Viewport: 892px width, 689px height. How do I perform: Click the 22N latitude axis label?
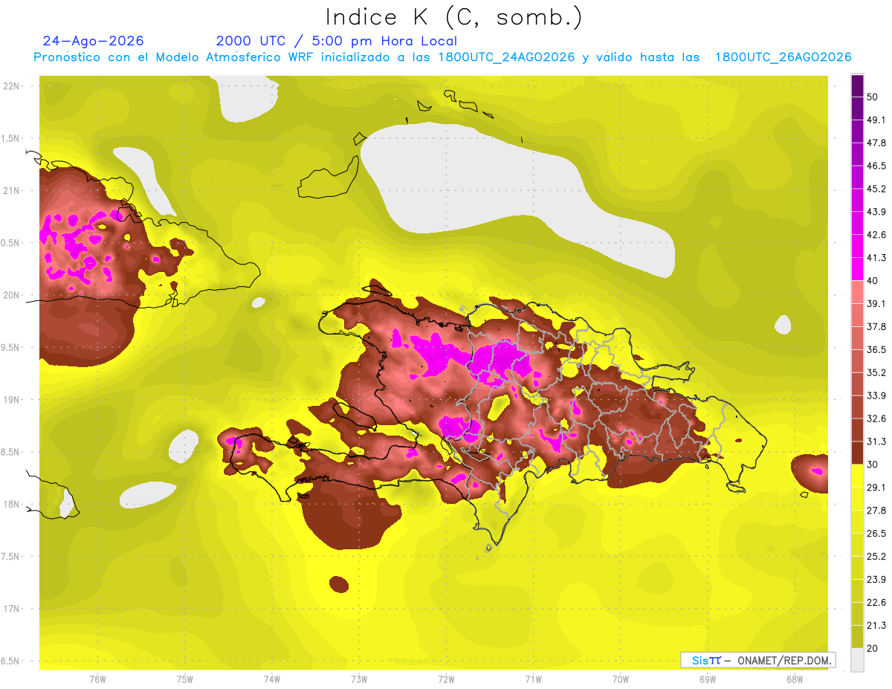[x=12, y=85]
